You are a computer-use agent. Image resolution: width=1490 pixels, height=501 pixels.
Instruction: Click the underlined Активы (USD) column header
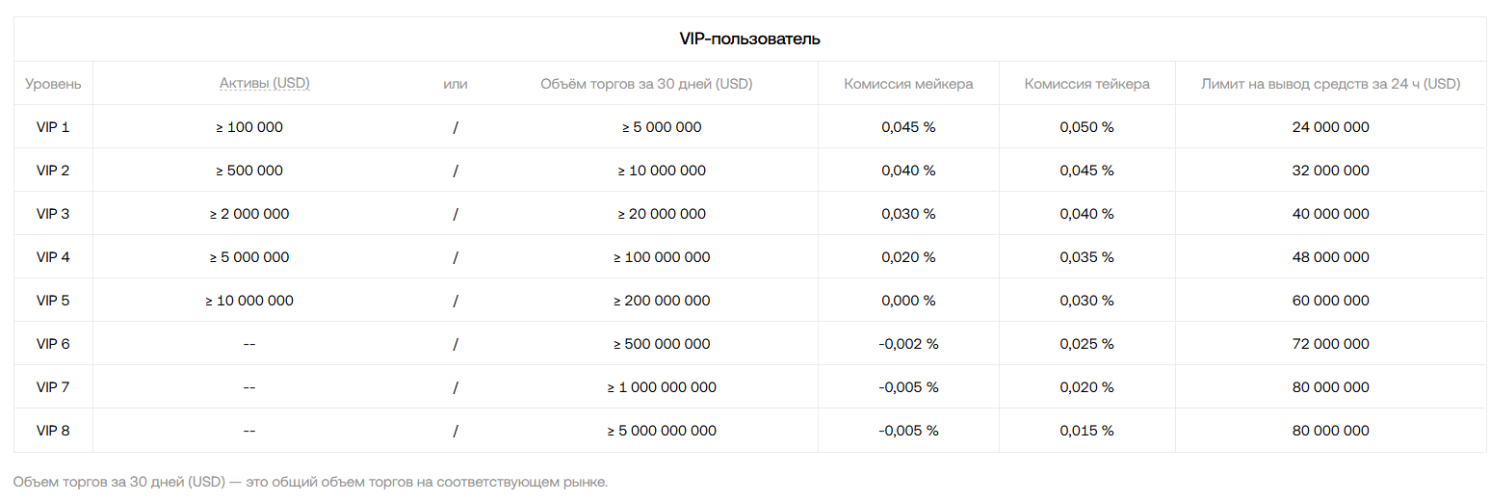264,84
